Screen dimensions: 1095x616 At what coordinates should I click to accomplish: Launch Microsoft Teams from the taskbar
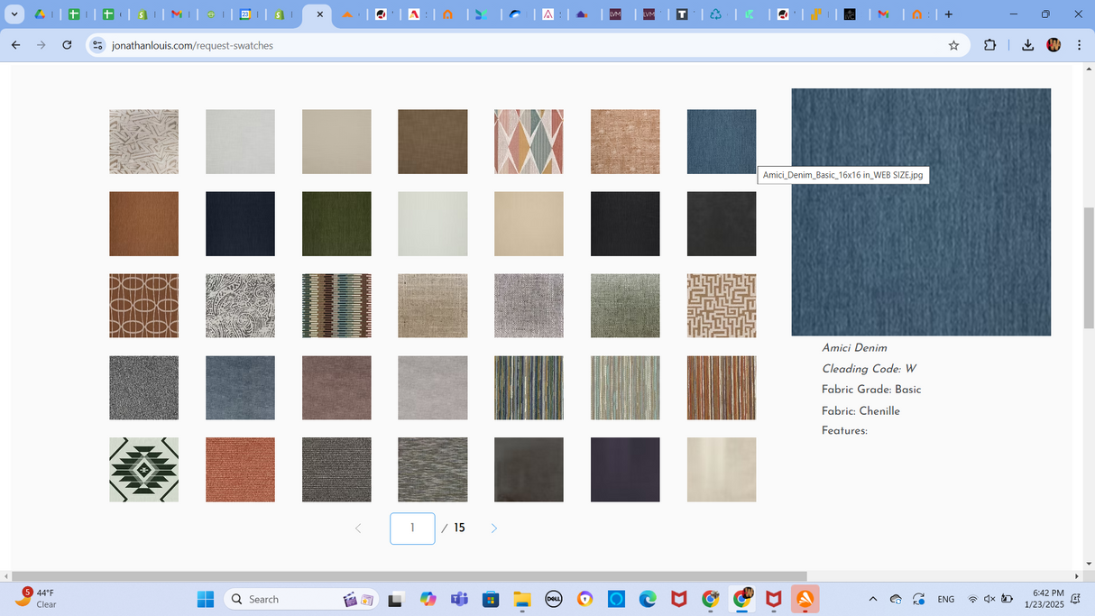pyautogui.click(x=459, y=599)
